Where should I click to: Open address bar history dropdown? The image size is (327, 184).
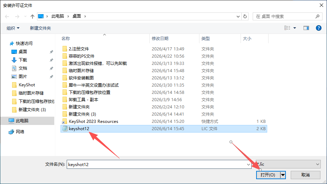pyautogui.click(x=238, y=17)
